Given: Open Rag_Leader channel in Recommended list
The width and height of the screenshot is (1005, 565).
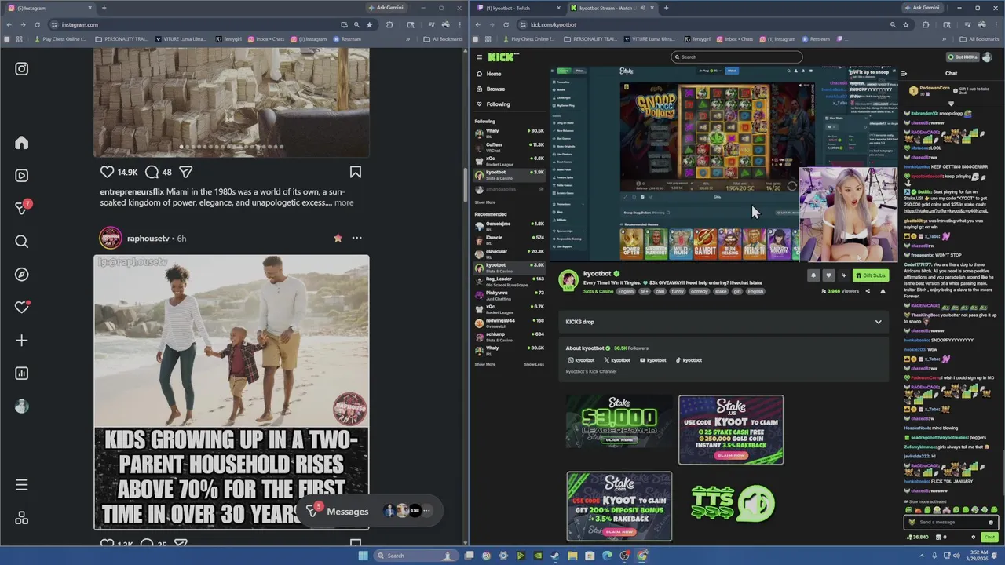Looking at the screenshot, I should pos(510,280).
